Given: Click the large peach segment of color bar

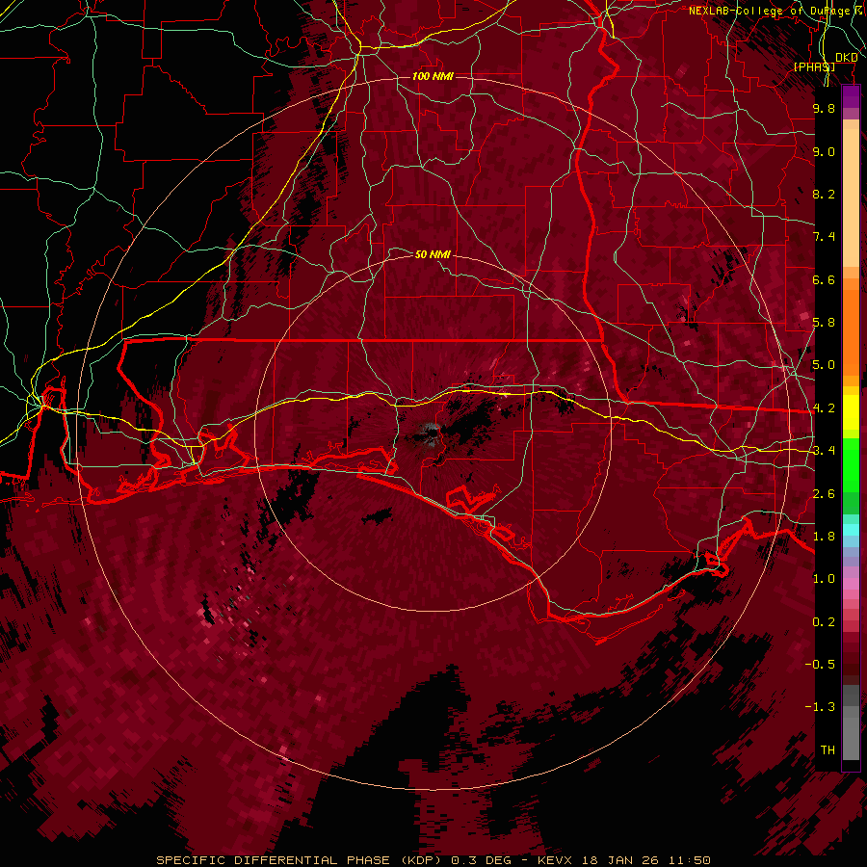Looking at the screenshot, I should point(851,197).
